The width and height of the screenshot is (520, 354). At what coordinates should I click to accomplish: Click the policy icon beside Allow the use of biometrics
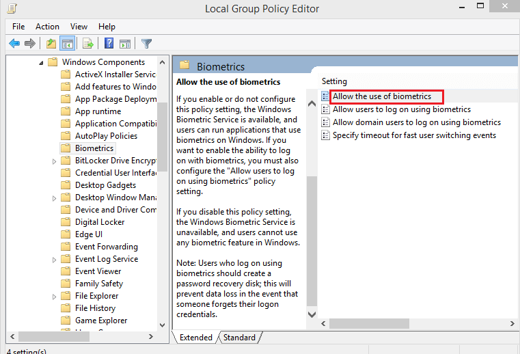[325, 96]
